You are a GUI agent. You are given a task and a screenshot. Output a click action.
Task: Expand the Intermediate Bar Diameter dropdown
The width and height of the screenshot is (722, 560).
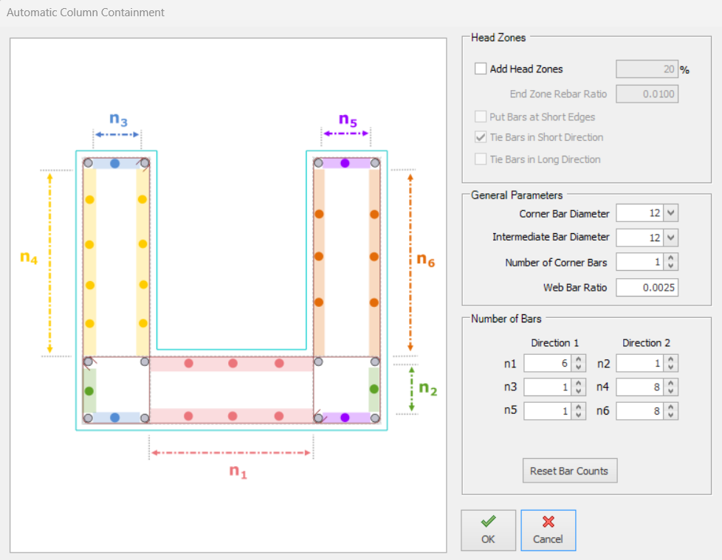point(670,238)
